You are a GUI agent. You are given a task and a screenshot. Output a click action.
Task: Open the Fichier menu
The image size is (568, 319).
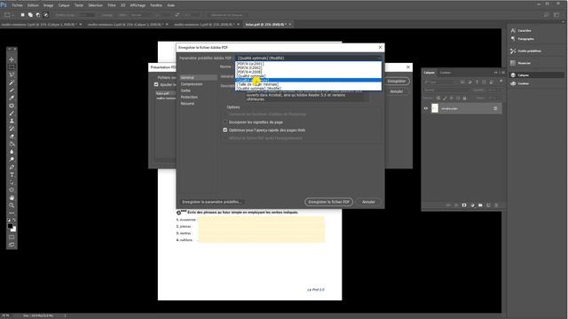17,5
